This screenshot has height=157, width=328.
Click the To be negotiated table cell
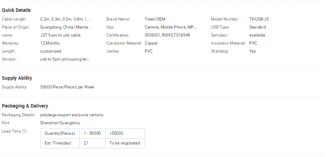[x=125, y=143]
